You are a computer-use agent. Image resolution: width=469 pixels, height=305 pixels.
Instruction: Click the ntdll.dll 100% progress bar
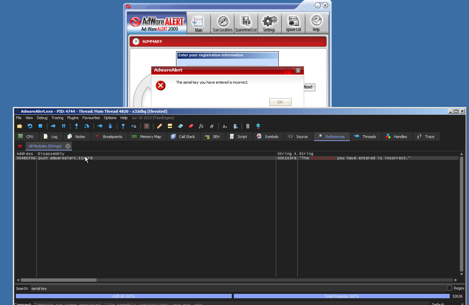coord(124,296)
